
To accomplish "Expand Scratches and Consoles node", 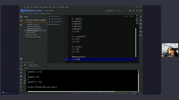I will click(x=25, y=37).
